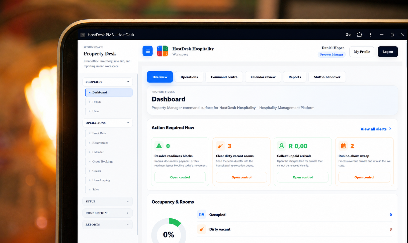Viewport: 408px width, 243px height.
Task: Open the Shift & handover tab
Action: (327, 77)
